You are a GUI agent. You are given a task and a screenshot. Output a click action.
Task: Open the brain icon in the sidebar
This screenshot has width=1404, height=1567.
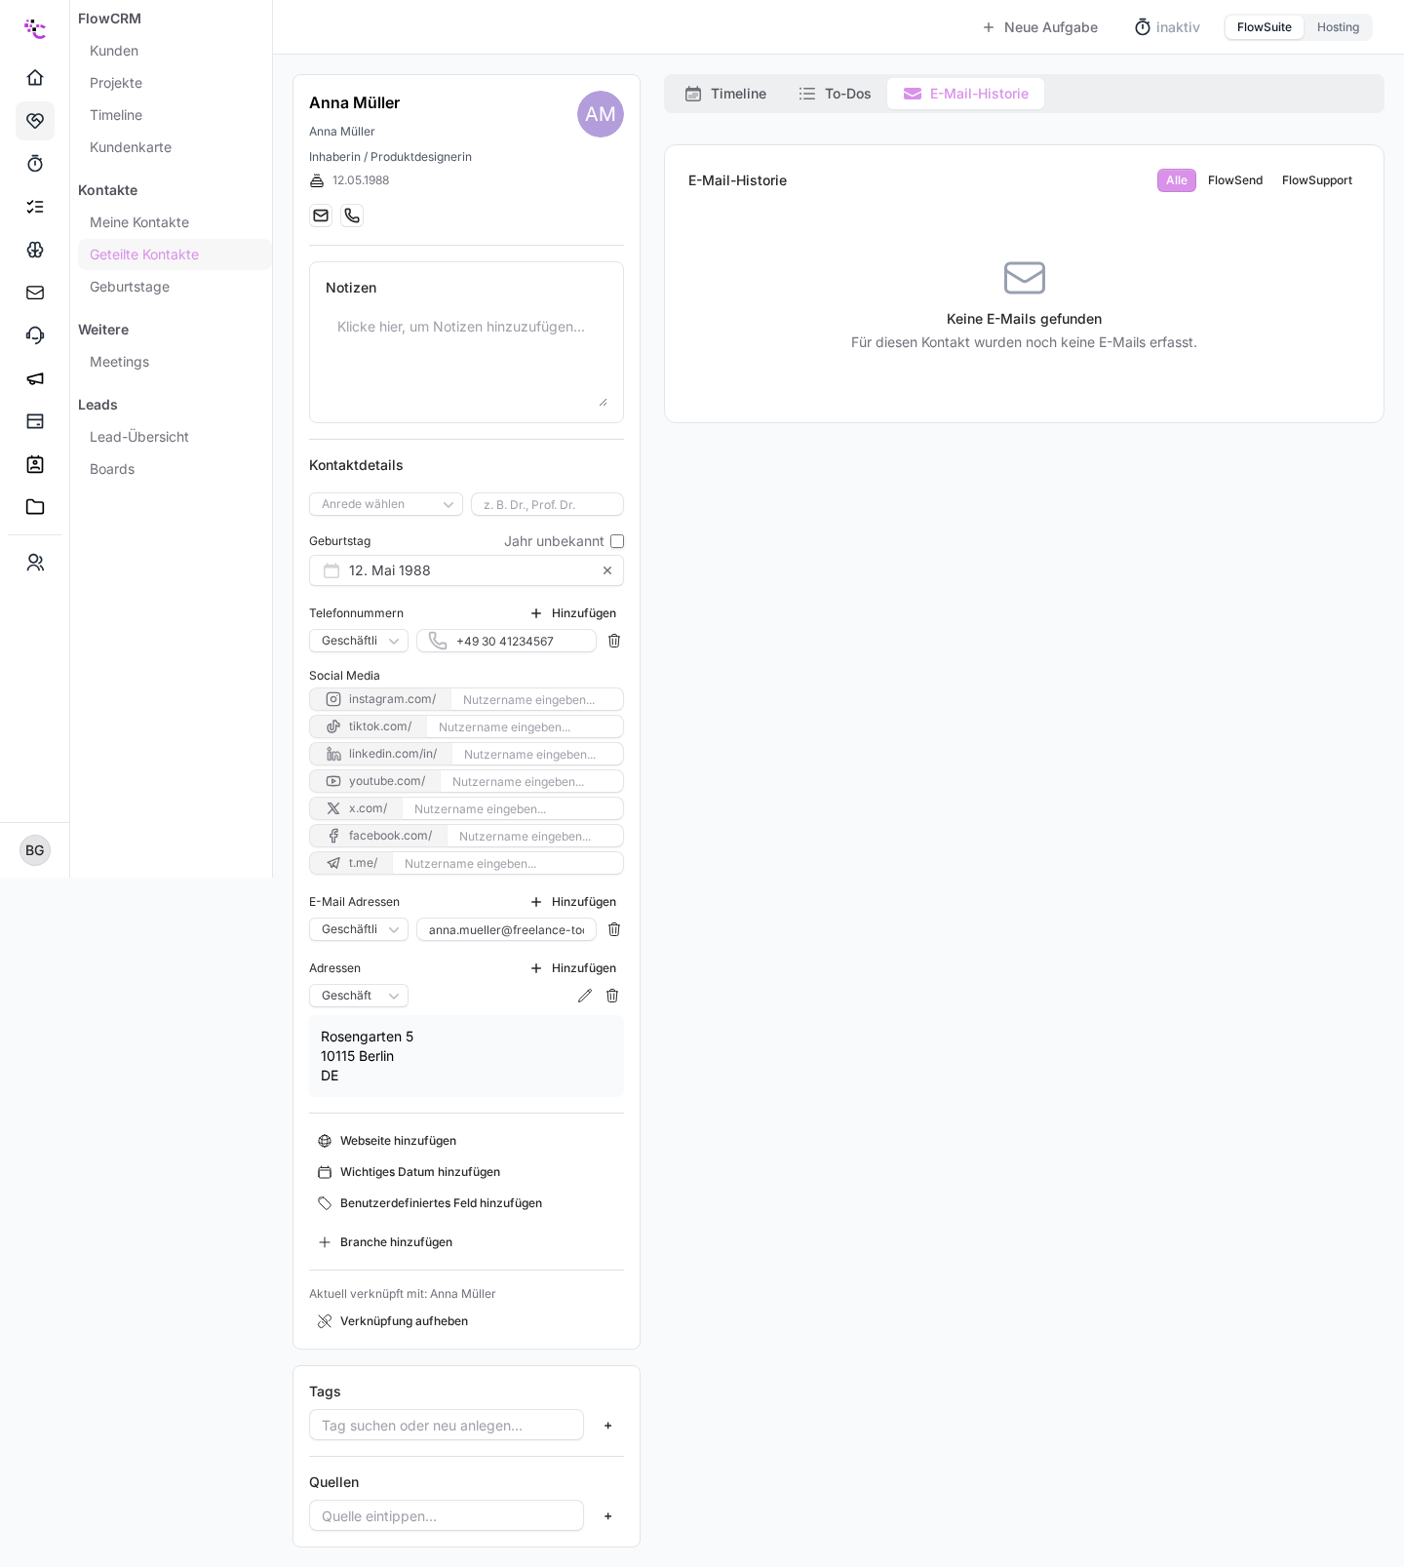point(35,250)
